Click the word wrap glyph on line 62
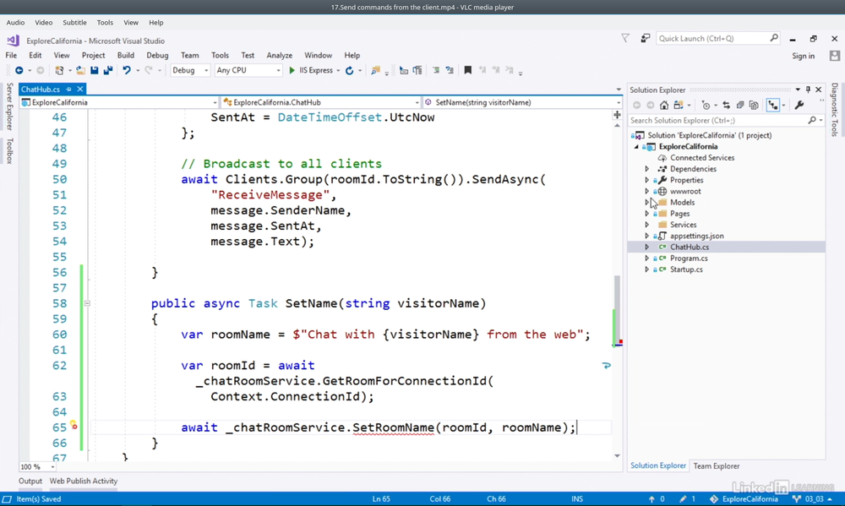This screenshot has height=506, width=845. click(x=606, y=366)
